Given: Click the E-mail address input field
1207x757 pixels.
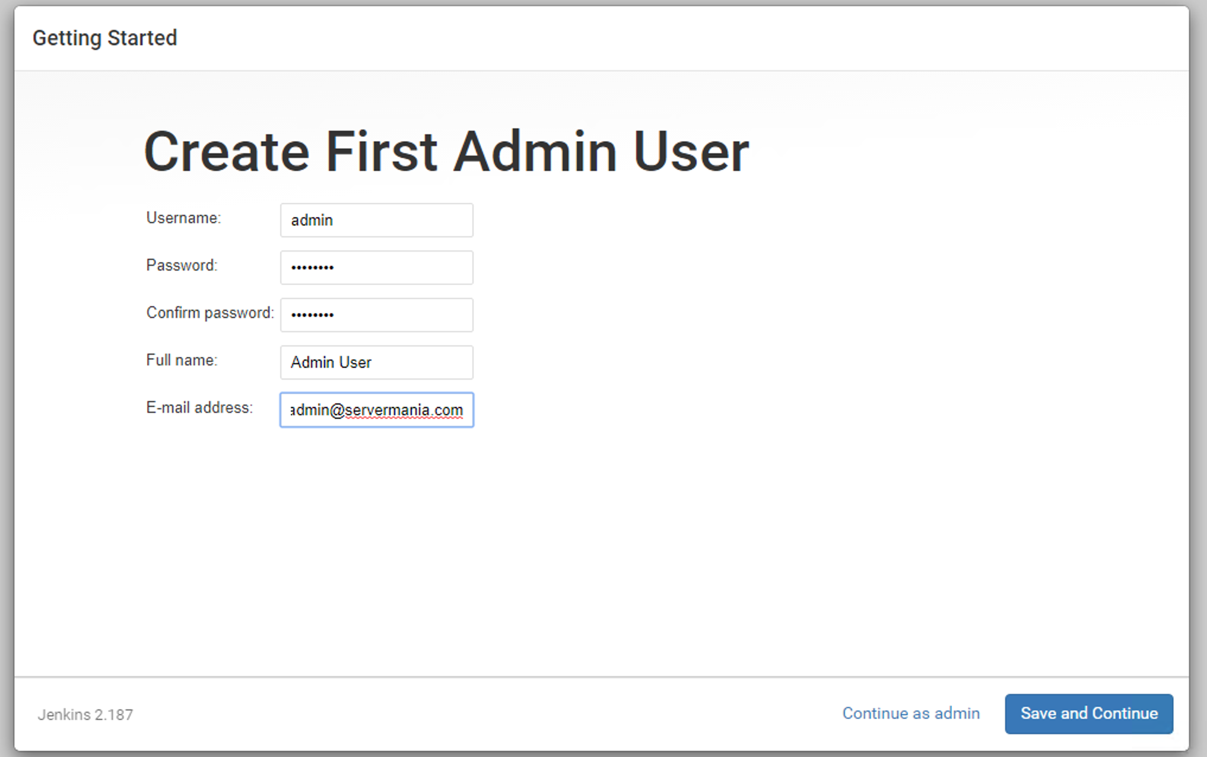Looking at the screenshot, I should click(x=377, y=410).
